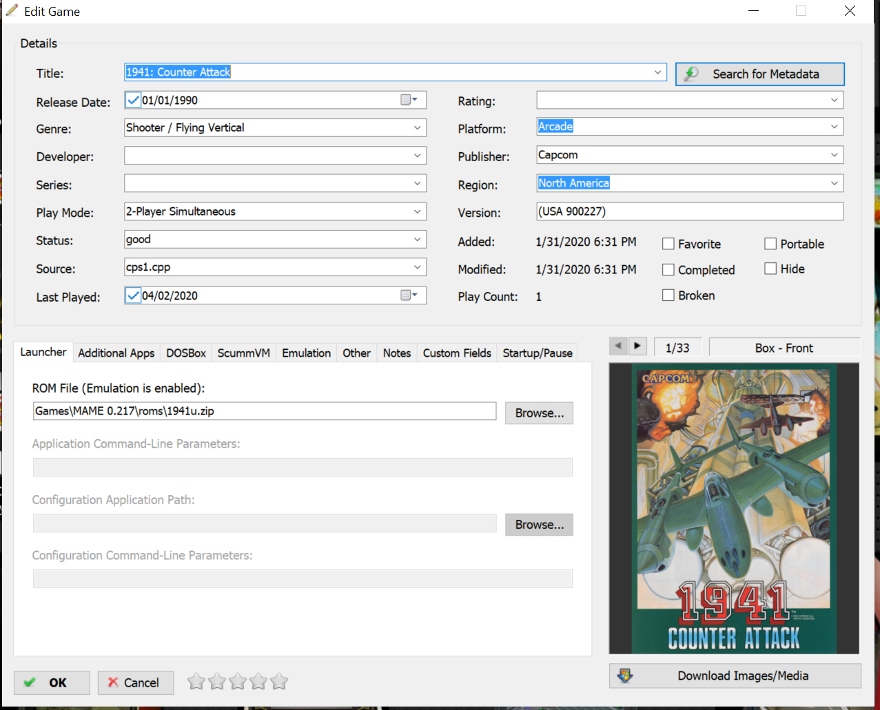Switch to the Launcher tab

click(x=43, y=352)
